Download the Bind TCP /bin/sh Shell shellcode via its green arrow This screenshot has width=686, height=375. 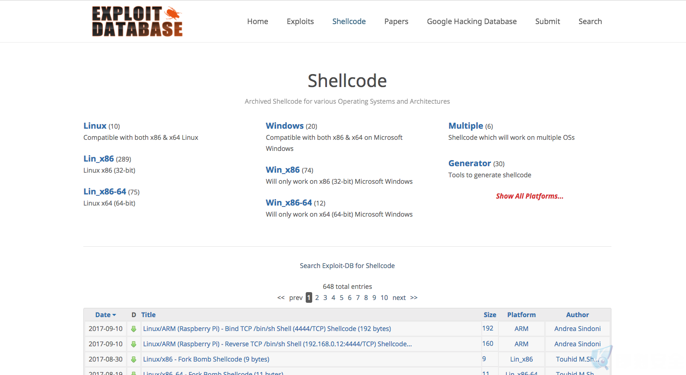click(x=133, y=329)
